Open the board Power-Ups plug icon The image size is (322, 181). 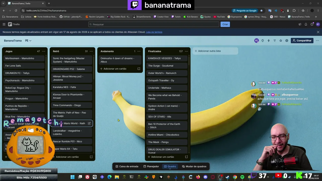click(263, 40)
